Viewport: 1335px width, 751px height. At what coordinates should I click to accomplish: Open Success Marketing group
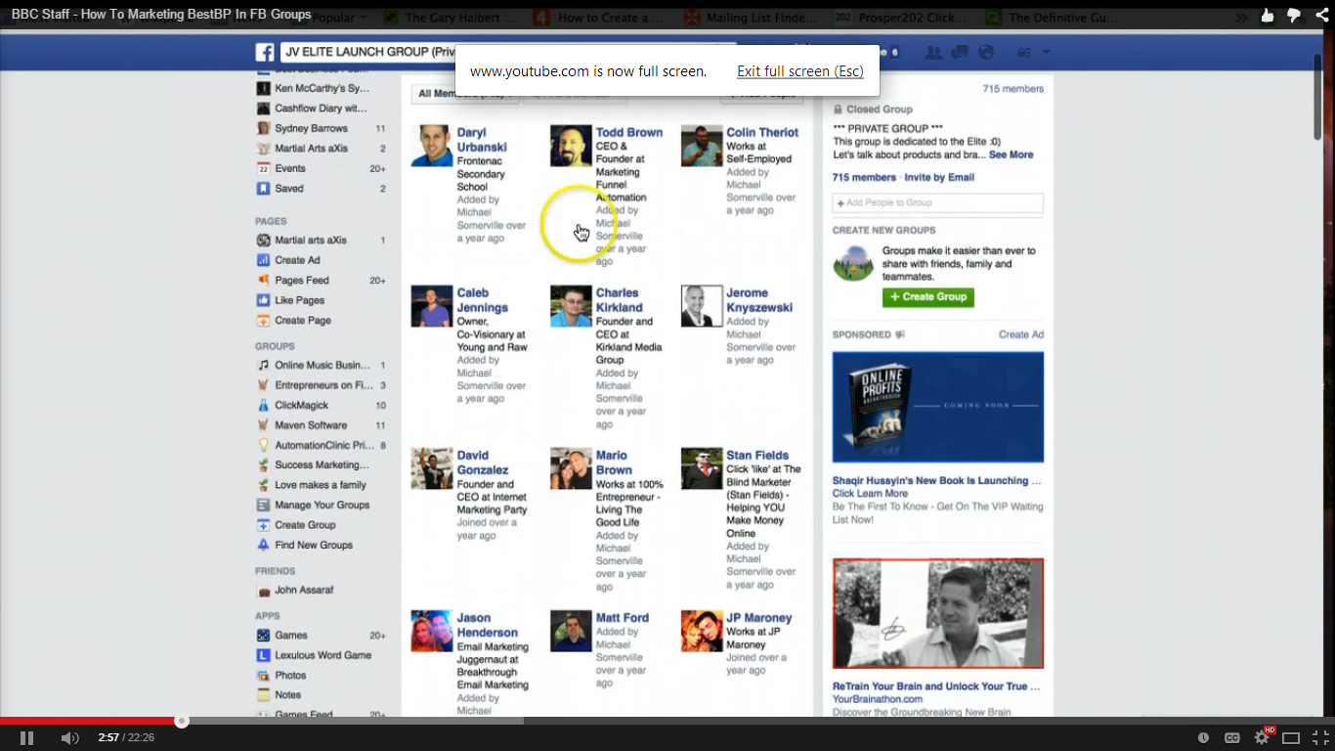click(321, 465)
